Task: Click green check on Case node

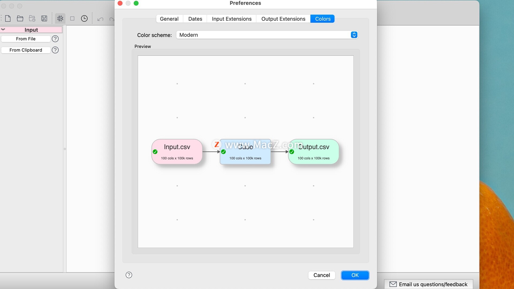Action: (224, 152)
